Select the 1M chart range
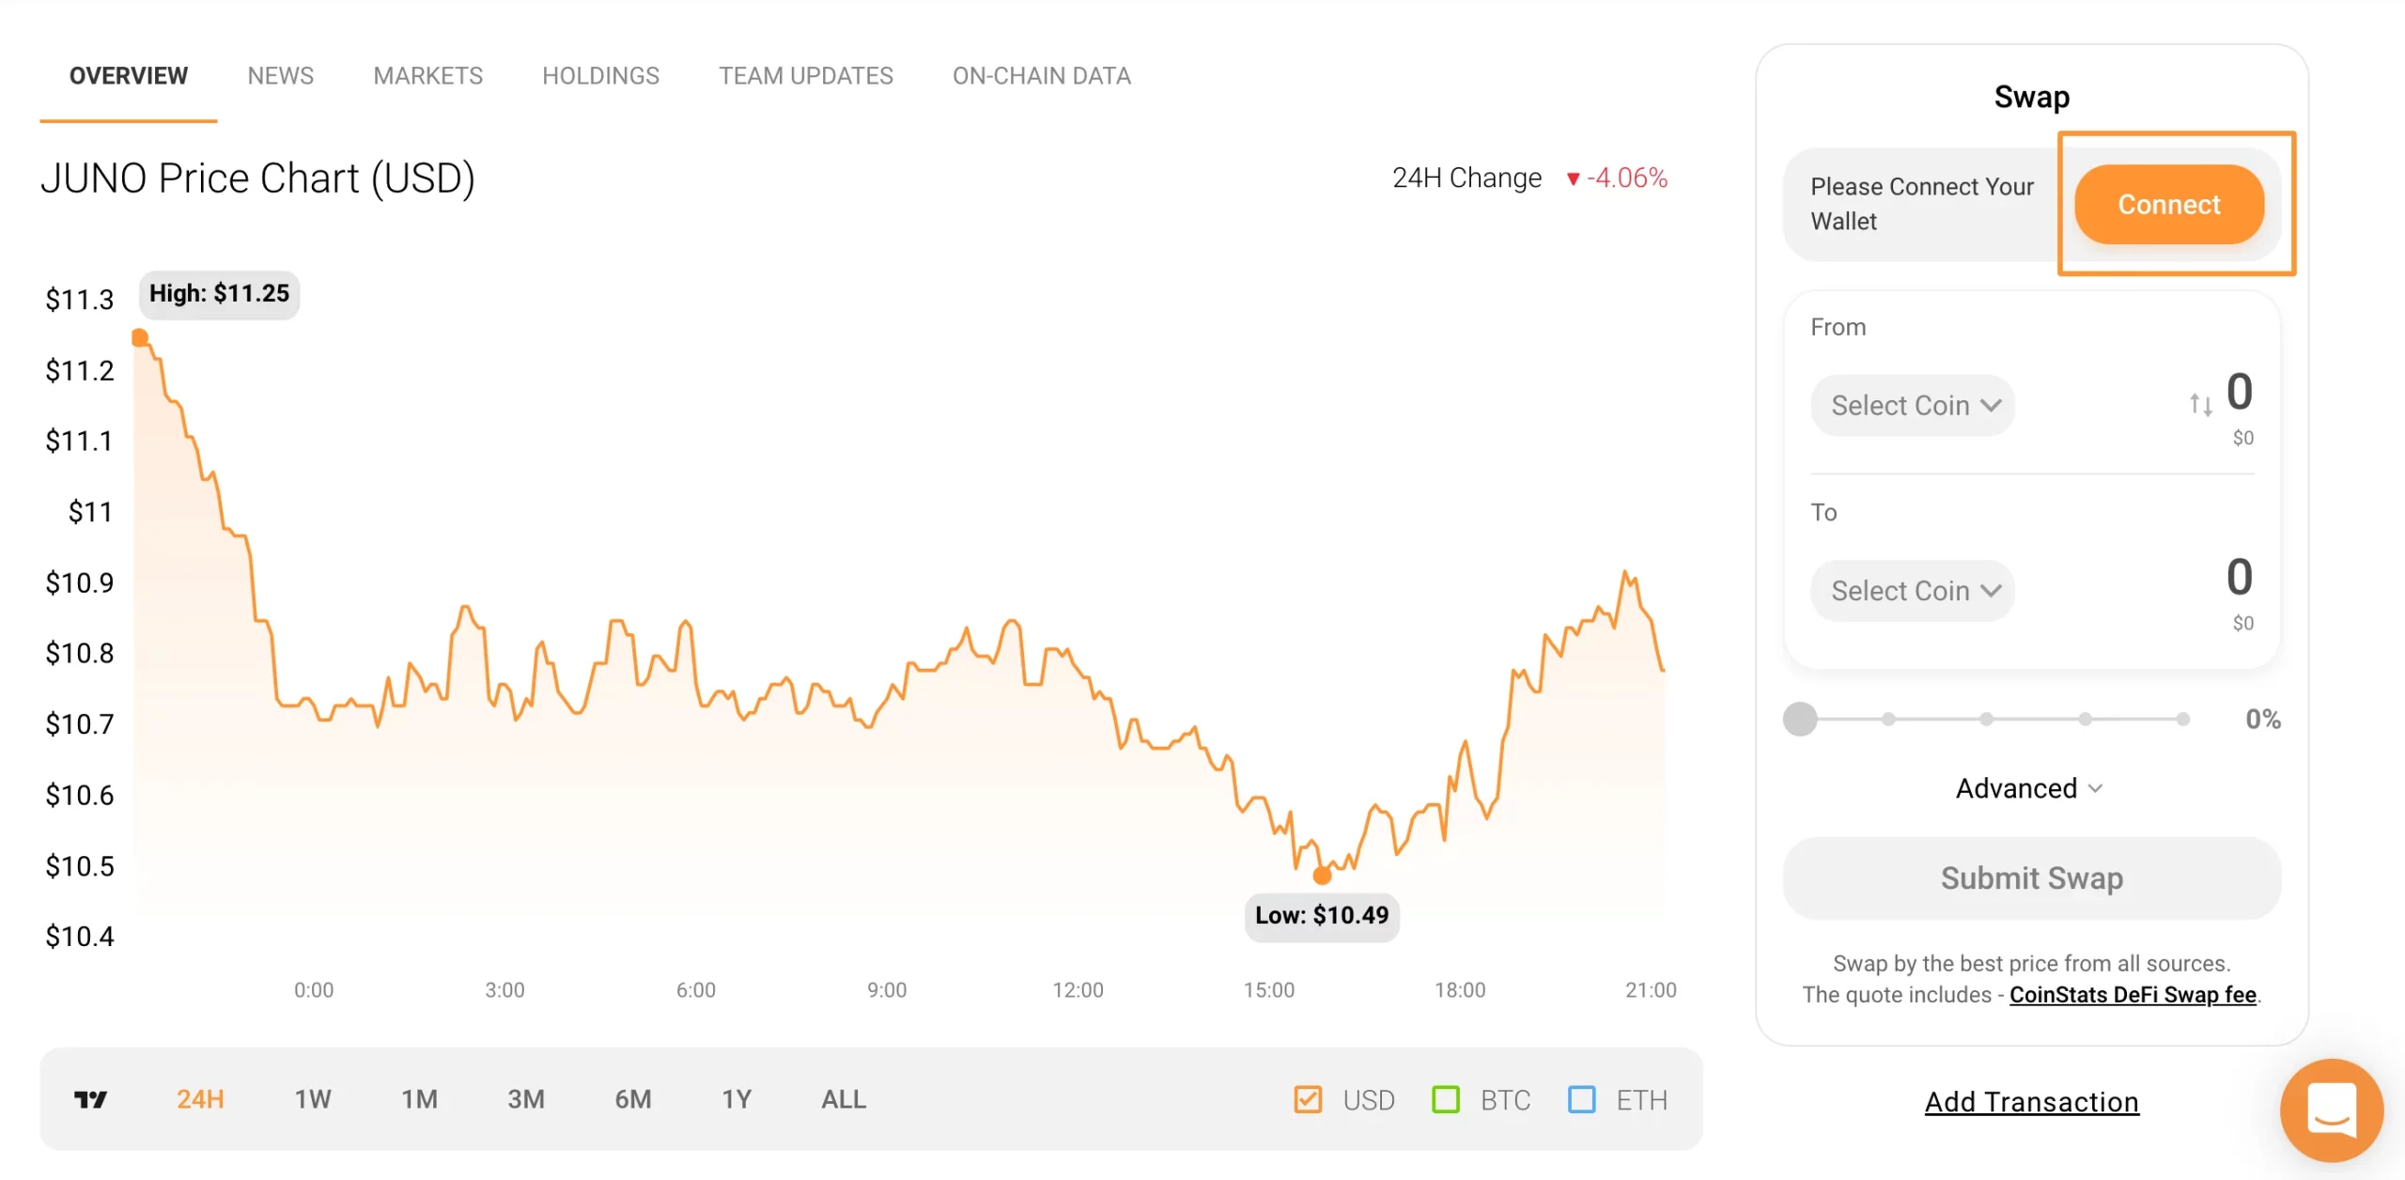This screenshot has width=2405, height=1180. pos(419,1099)
